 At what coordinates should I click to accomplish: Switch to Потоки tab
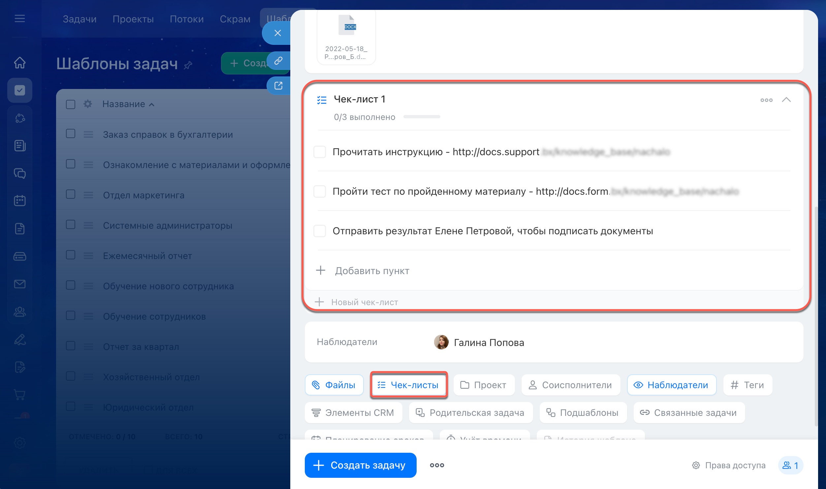pos(186,19)
